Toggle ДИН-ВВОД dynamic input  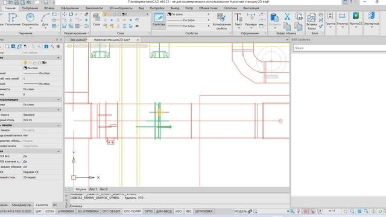pos(163,212)
